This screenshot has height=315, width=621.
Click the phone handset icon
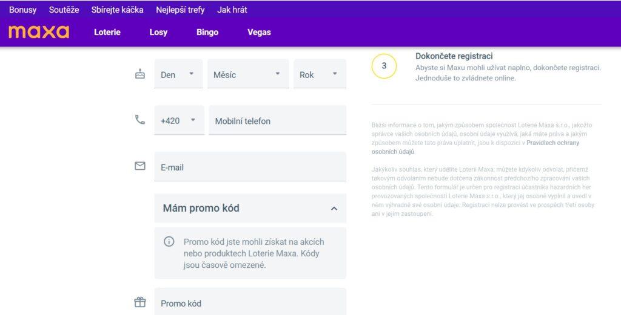pos(140,120)
